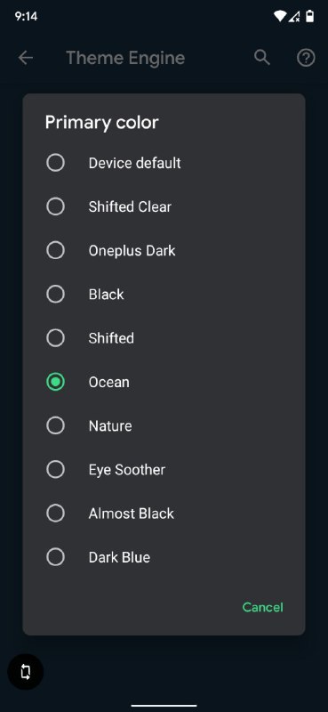This screenshot has height=712, width=328.
Task: Tap the Theme Engine title
Action: [x=125, y=58]
